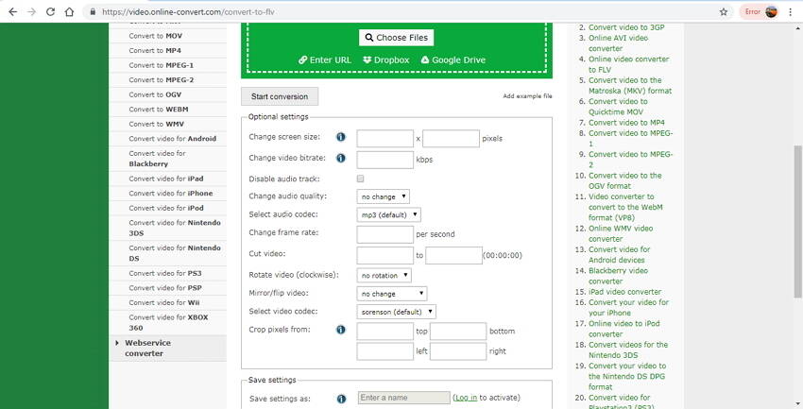Click the crop left pixels field
Viewport: 803px width, 409px height.
pyautogui.click(x=385, y=351)
